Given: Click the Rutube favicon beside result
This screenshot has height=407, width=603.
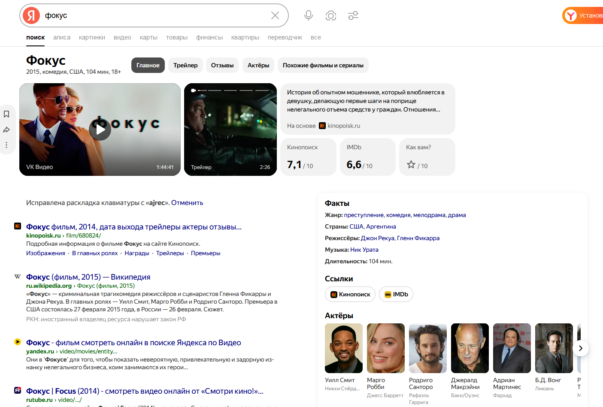Looking at the screenshot, I should point(18,390).
